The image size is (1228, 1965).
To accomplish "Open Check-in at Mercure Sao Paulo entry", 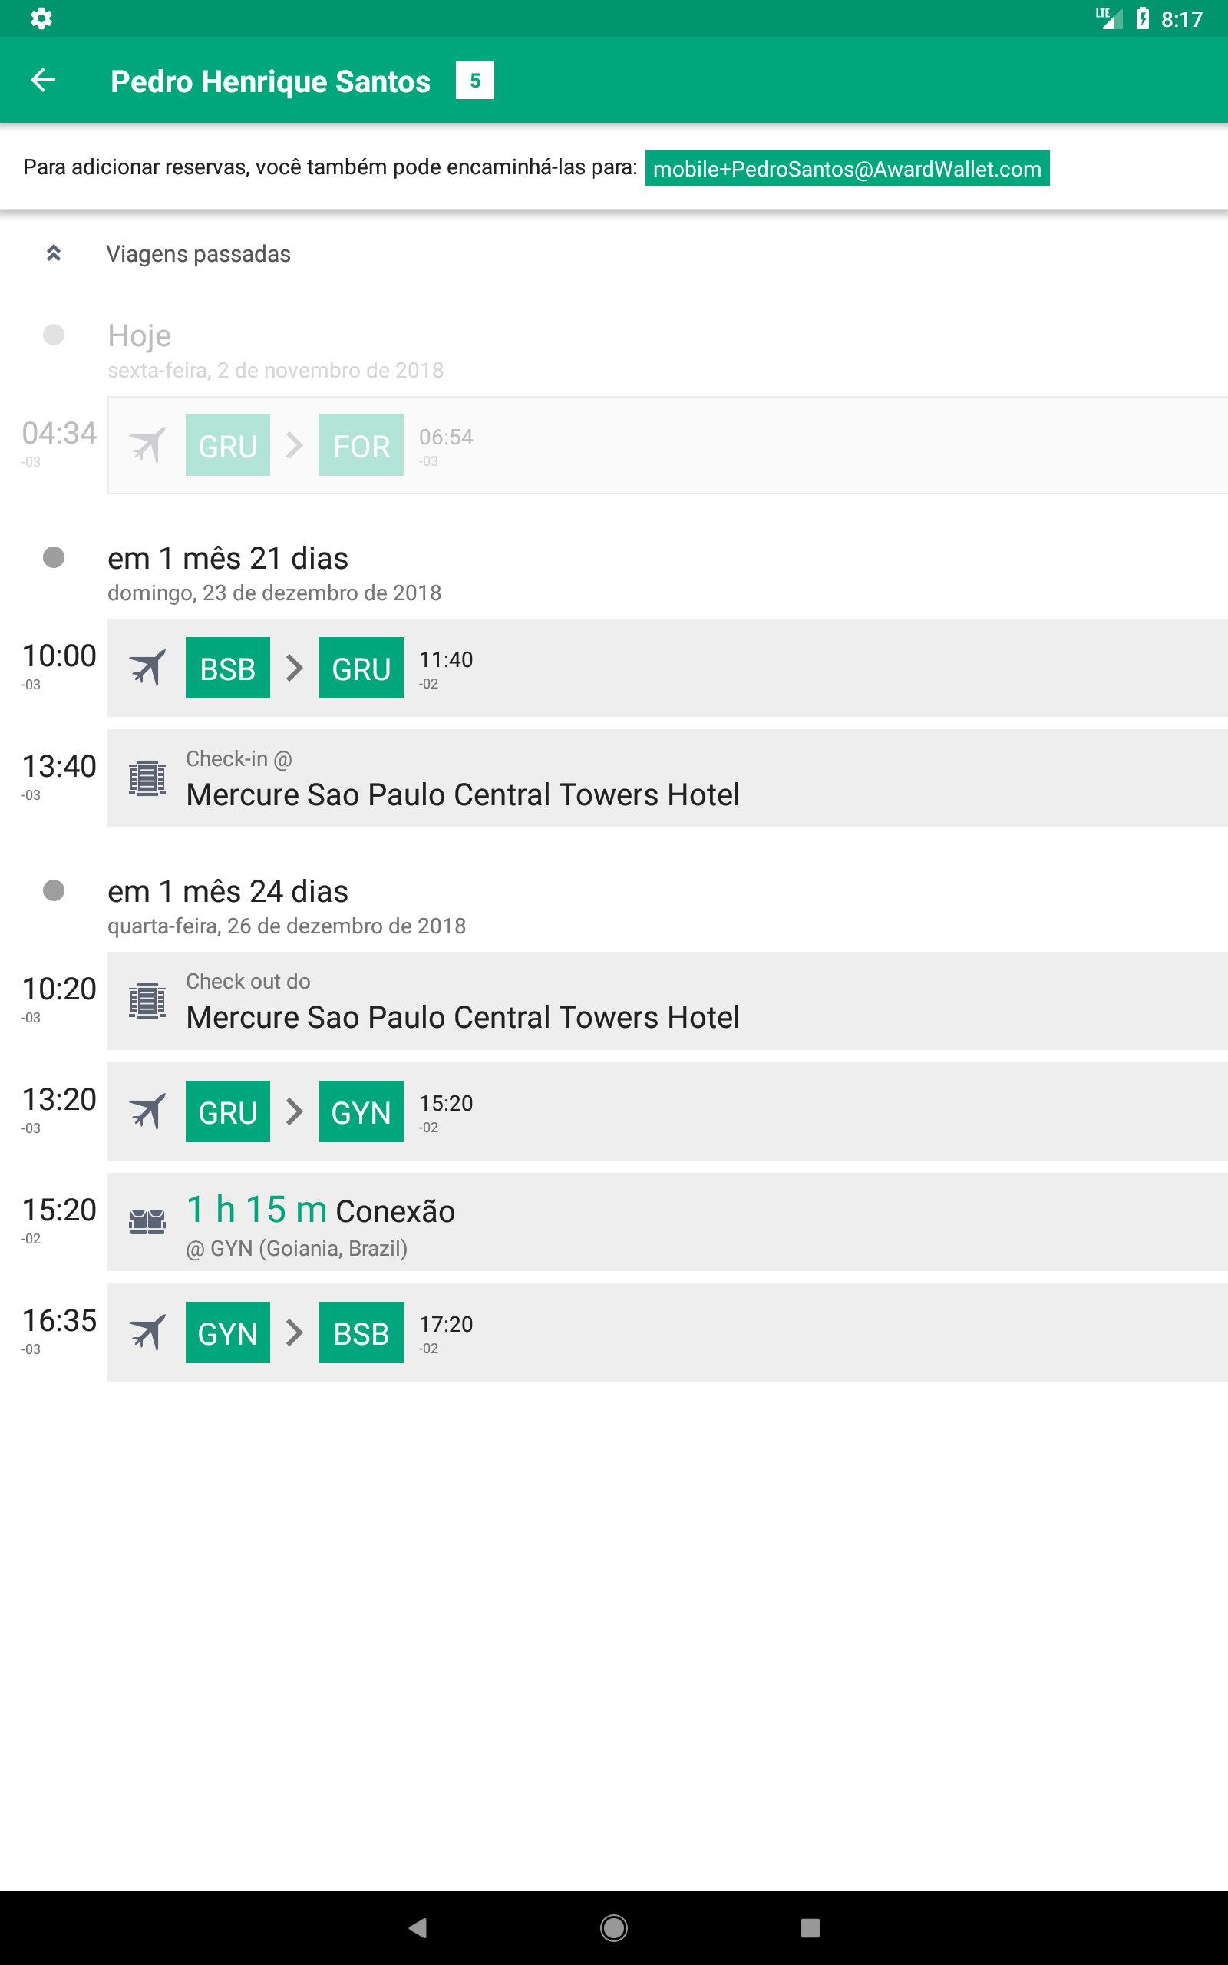I will tap(668, 778).
